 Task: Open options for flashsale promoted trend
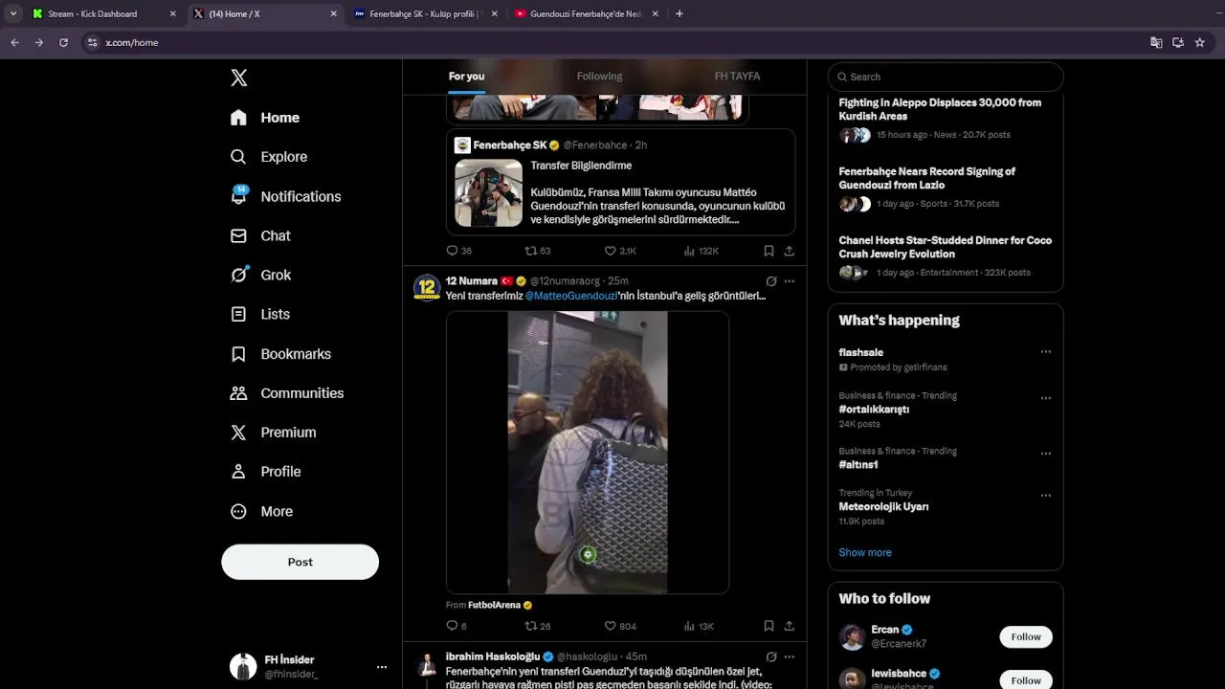tap(1046, 352)
